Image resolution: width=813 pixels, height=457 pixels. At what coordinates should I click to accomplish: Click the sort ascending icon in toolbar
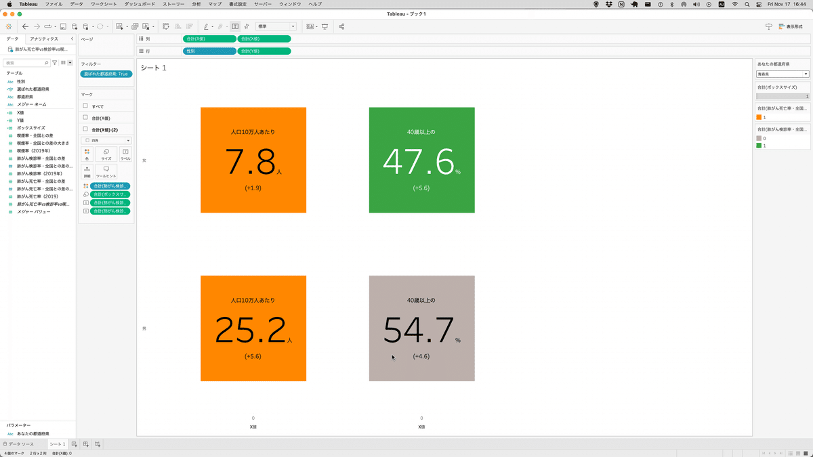coord(178,26)
